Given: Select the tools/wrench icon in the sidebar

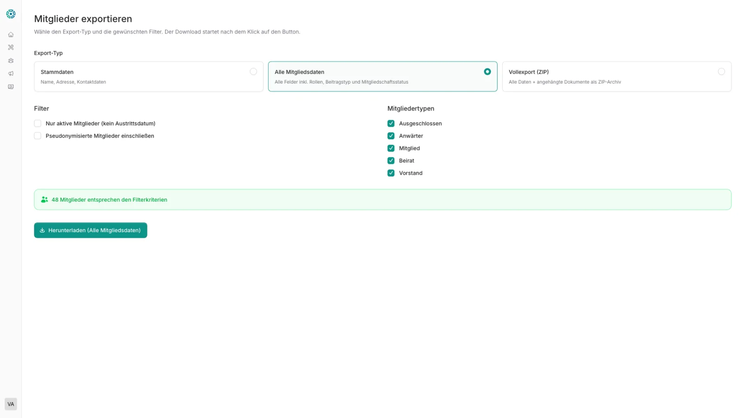Looking at the screenshot, I should click(11, 47).
